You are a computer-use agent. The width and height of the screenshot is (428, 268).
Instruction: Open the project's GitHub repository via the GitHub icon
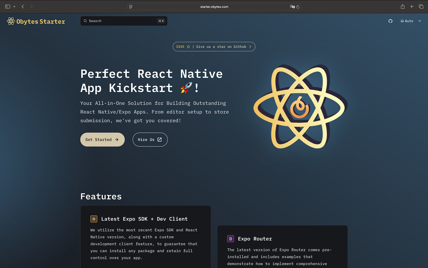pyautogui.click(x=390, y=21)
